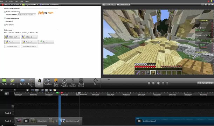Open the Clip Bin tab

(4, 82)
